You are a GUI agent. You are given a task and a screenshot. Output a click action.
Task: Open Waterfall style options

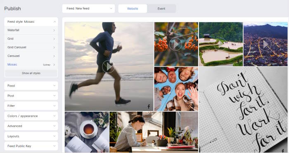[x=54, y=30]
